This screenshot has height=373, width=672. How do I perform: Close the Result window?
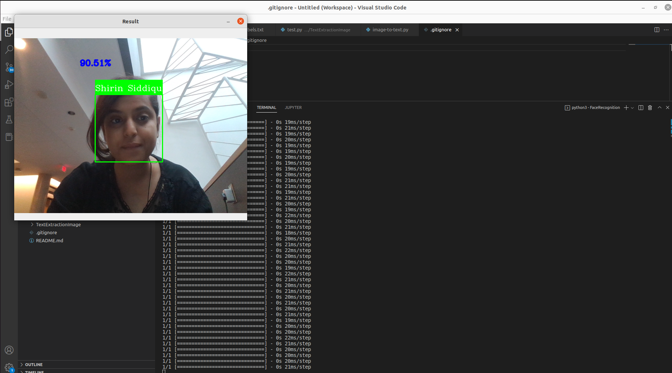click(241, 21)
